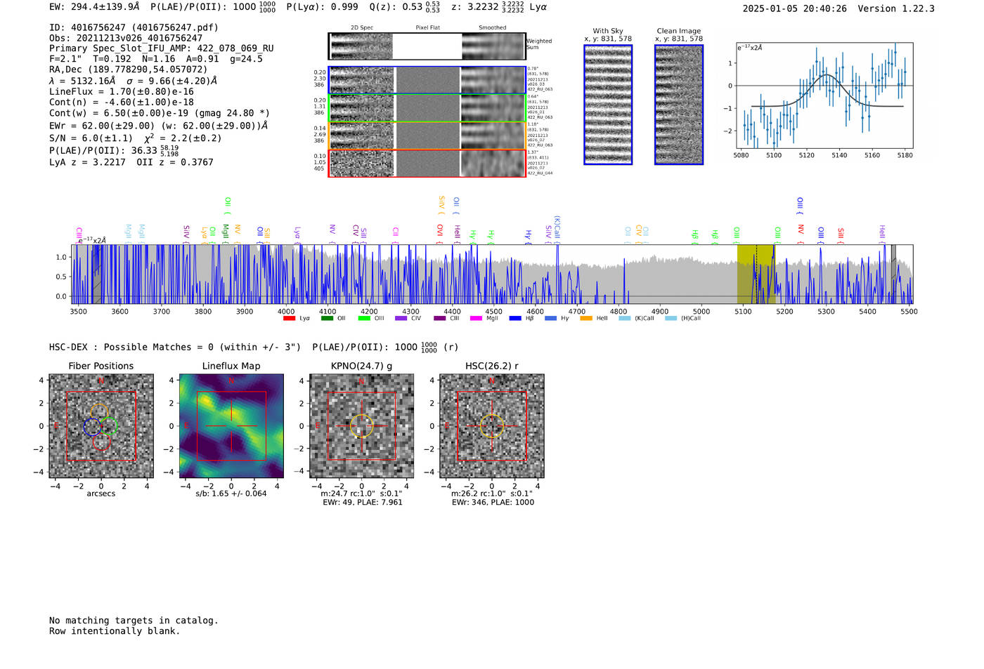Click the EWr: 49, PLAE: 7.961 caption
The image size is (984, 669).
(x=363, y=503)
